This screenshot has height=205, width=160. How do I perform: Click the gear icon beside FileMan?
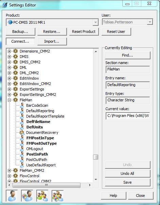point(16,100)
